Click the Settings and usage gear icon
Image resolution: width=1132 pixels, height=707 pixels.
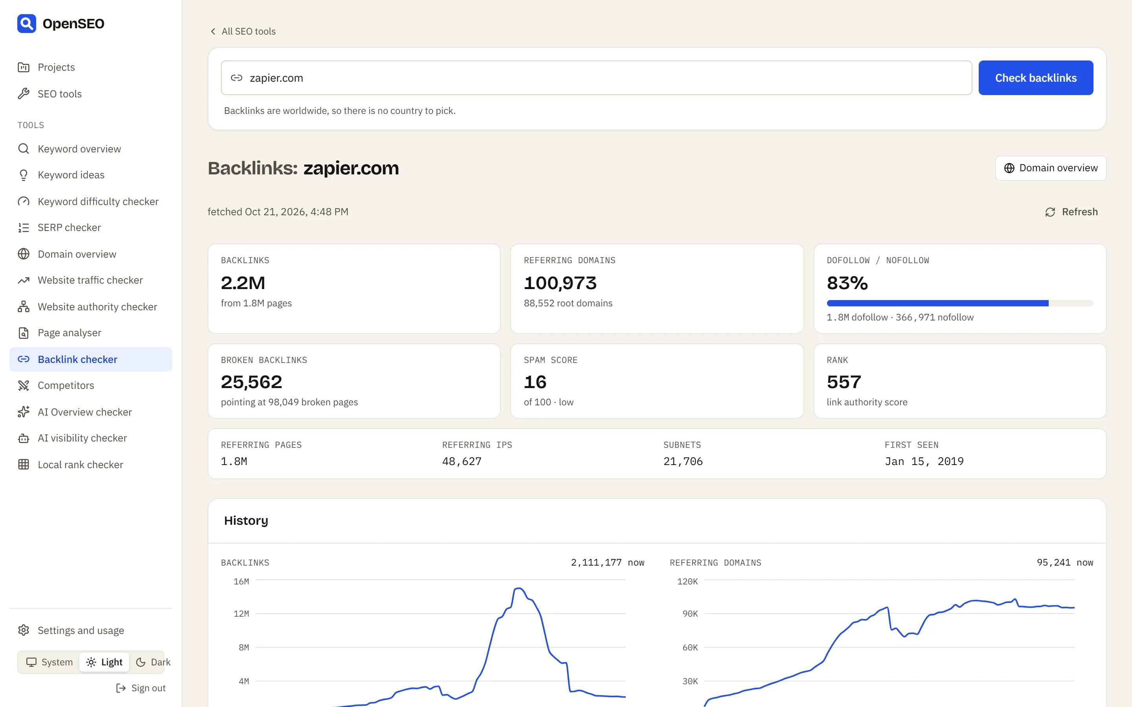click(x=24, y=630)
